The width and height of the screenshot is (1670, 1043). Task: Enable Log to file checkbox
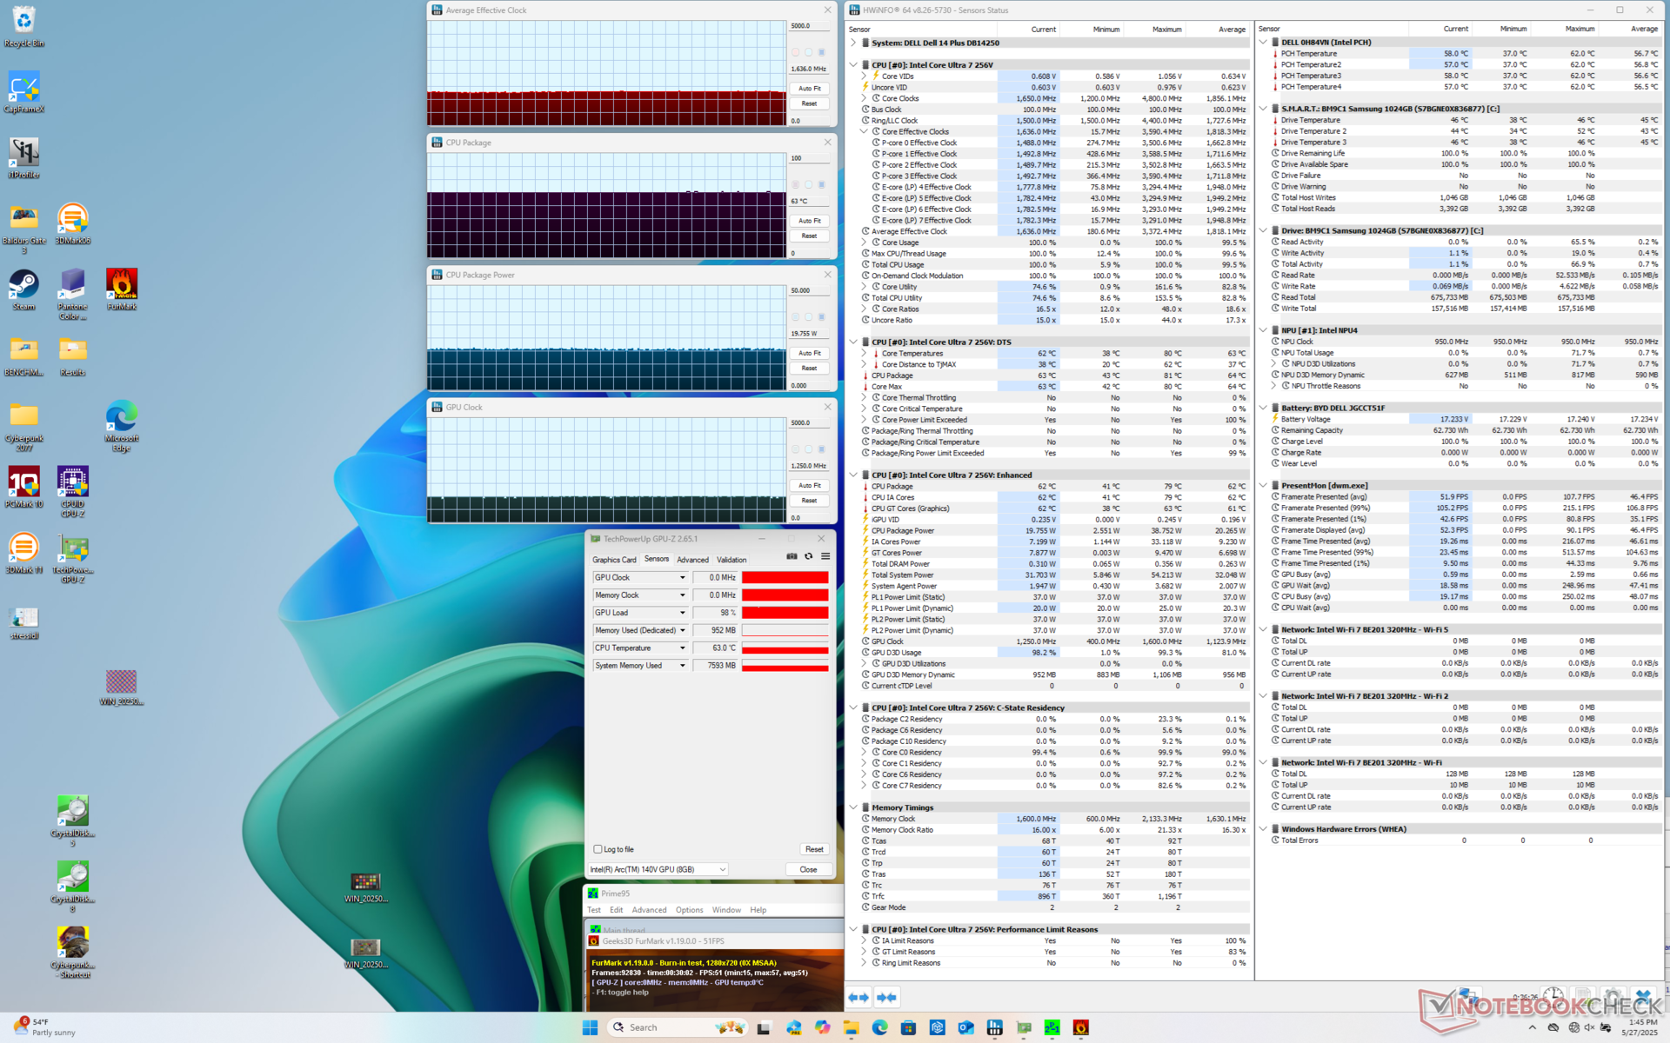(598, 849)
